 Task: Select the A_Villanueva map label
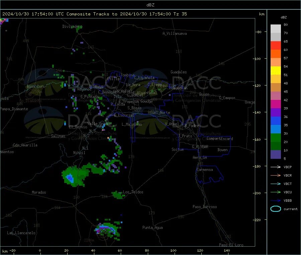pos(175,34)
